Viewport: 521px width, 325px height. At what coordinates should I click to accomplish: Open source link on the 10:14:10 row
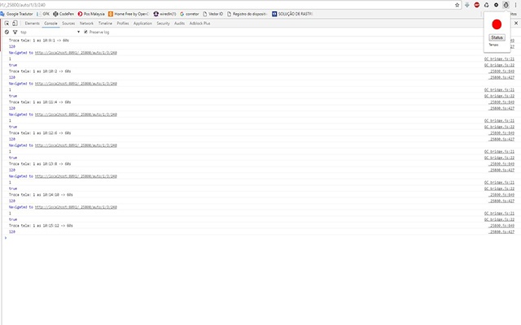point(501,195)
